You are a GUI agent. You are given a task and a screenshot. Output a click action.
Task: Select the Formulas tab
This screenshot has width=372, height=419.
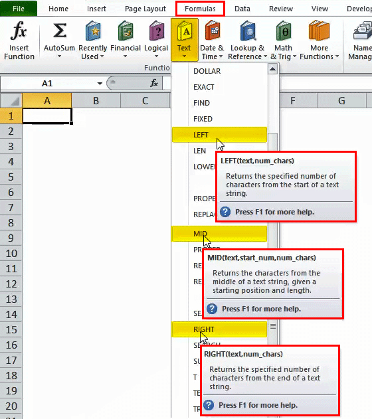click(x=200, y=9)
